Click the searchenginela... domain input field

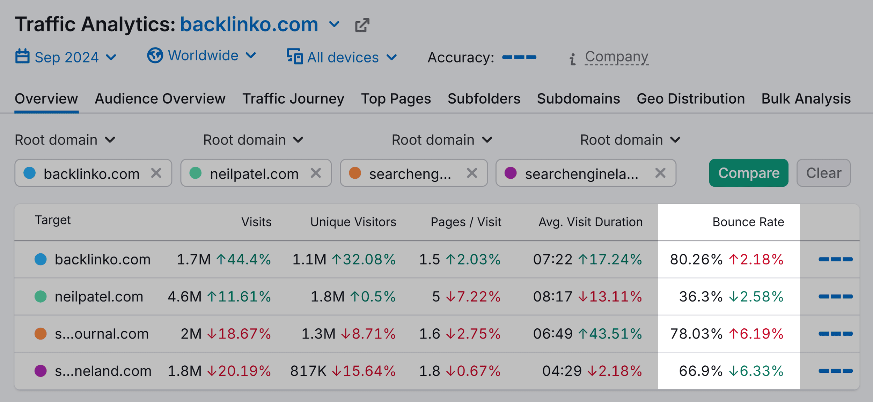click(586, 173)
